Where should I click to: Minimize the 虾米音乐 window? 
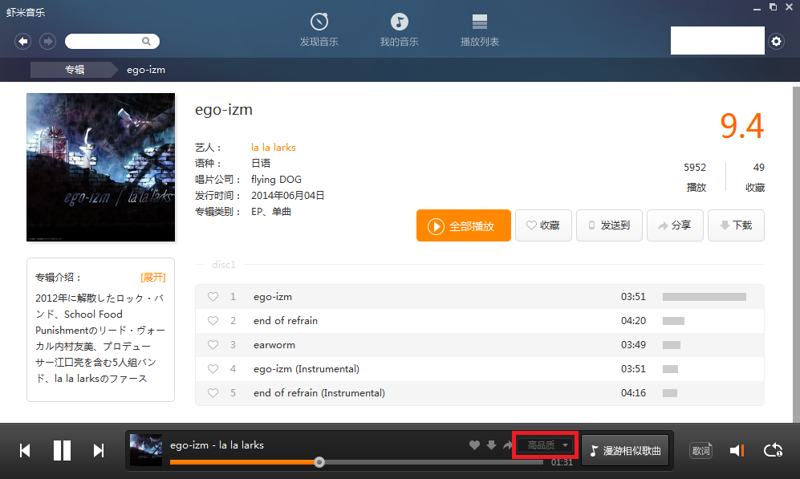pos(757,8)
